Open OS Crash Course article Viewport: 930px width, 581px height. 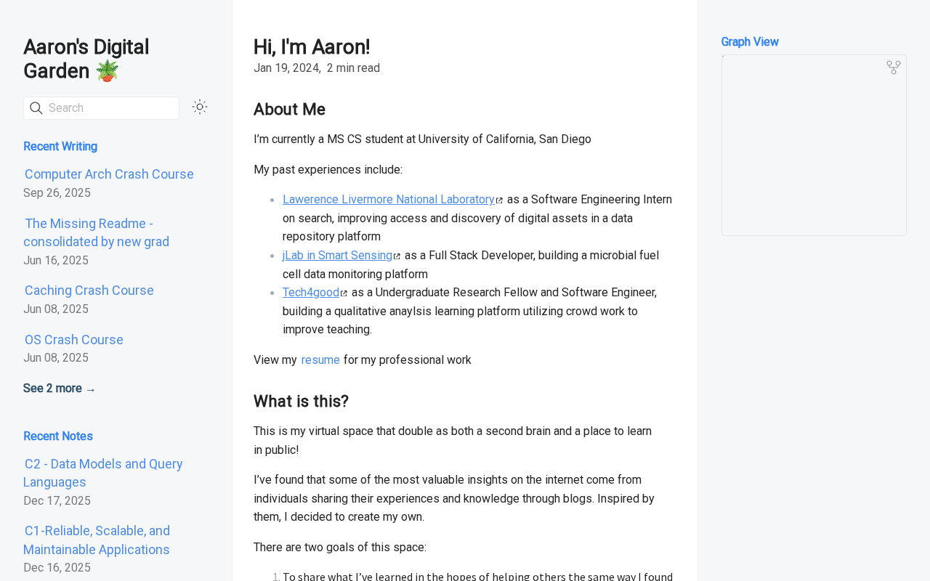point(74,340)
